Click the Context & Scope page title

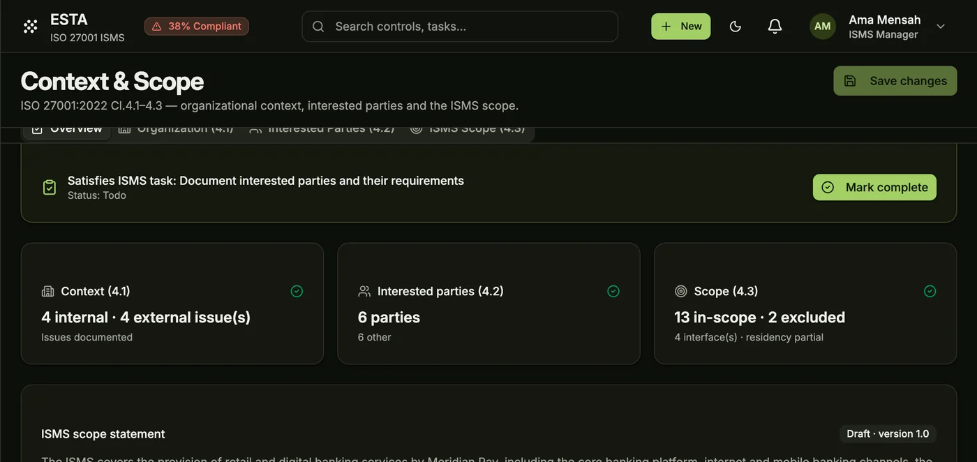112,81
